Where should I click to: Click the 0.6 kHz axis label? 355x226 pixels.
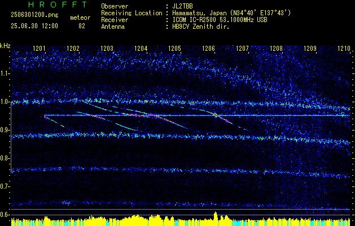[5, 215]
